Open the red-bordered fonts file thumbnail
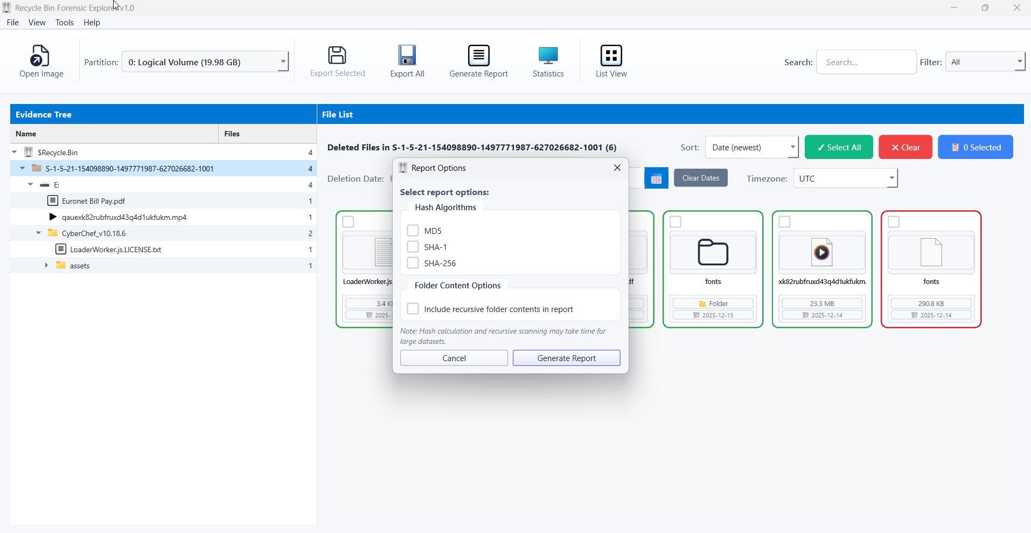Image resolution: width=1031 pixels, height=533 pixels. pos(931,252)
